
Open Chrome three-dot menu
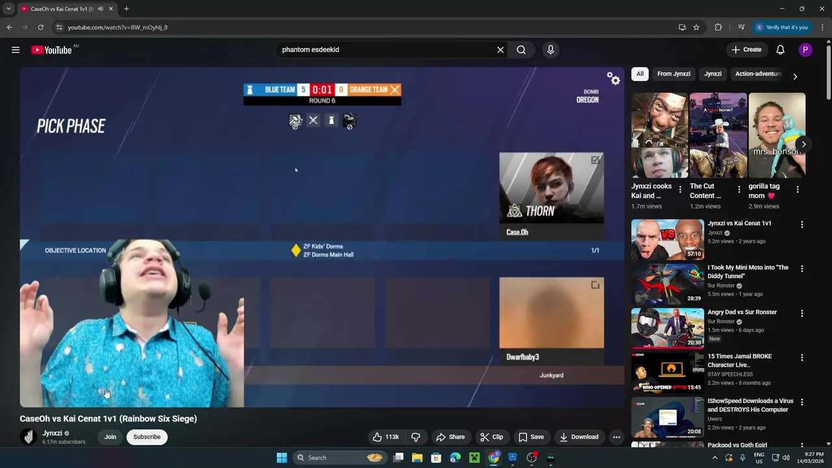822,27
